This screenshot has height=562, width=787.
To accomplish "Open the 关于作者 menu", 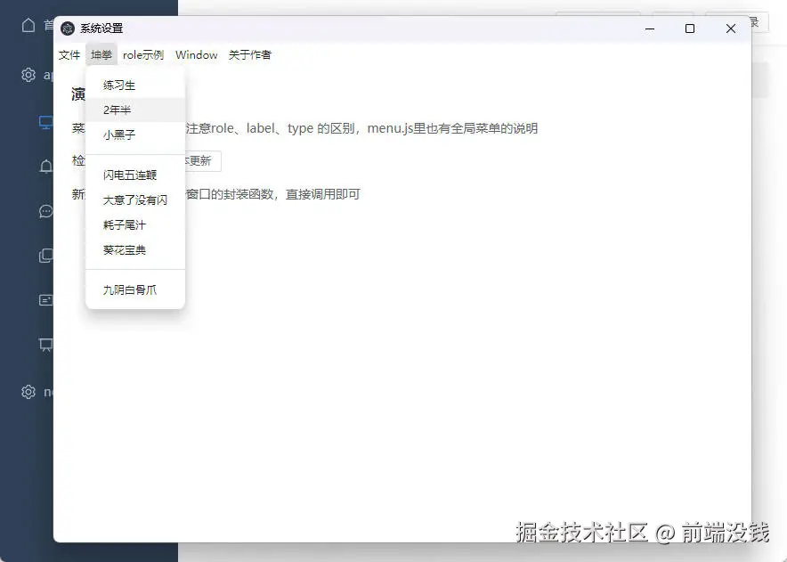I will coord(250,54).
